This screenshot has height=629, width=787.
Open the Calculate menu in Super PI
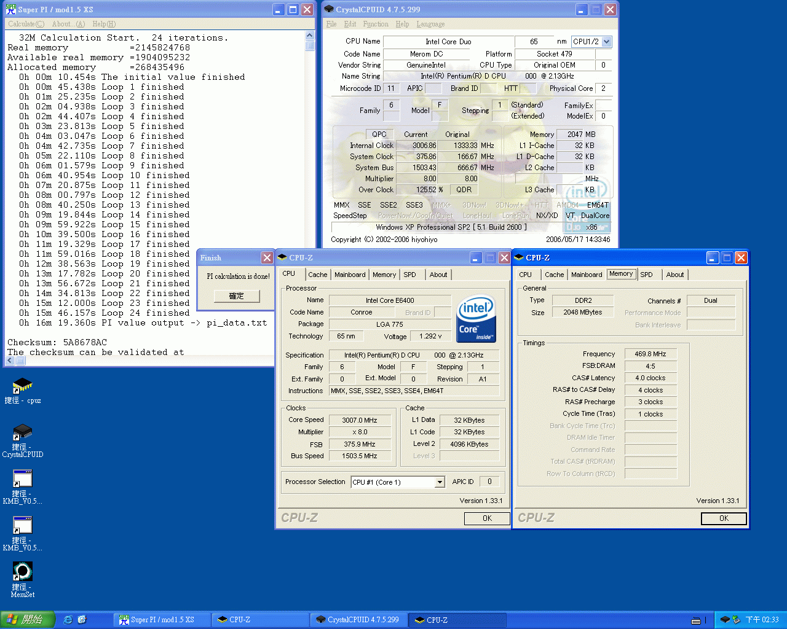26,24
